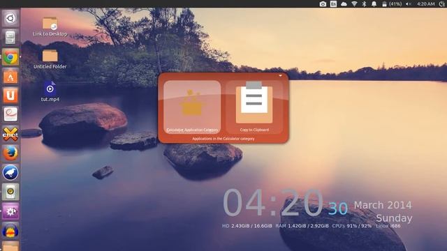The width and height of the screenshot is (447, 251).
Task: Click the blue day number 30
Action: [x=338, y=208]
